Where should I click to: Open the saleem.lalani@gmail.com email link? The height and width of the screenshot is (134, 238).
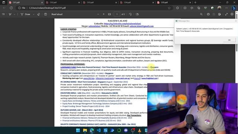[x=141, y=26]
